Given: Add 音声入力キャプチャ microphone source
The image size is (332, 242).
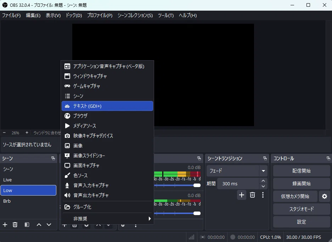Looking at the screenshot, I should (x=107, y=185).
